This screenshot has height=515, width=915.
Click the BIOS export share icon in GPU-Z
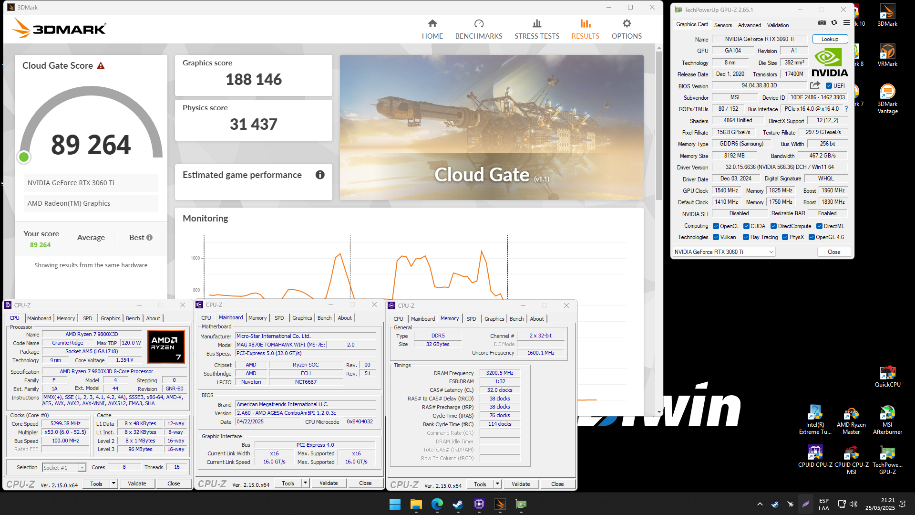pyautogui.click(x=815, y=85)
